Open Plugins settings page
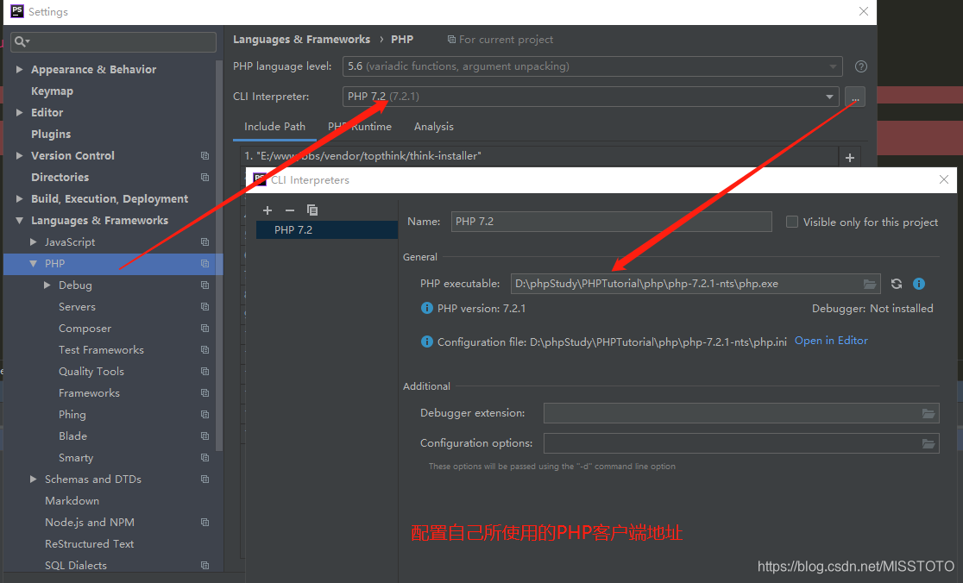This screenshot has height=583, width=963. click(x=51, y=134)
